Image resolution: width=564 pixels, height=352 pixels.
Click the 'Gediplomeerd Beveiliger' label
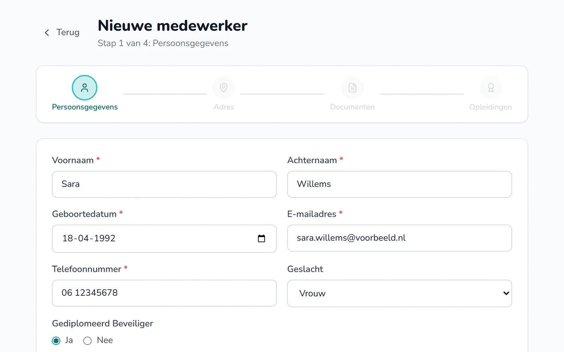point(103,323)
